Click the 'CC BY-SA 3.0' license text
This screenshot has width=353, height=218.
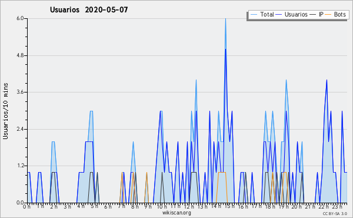[x=335, y=214]
